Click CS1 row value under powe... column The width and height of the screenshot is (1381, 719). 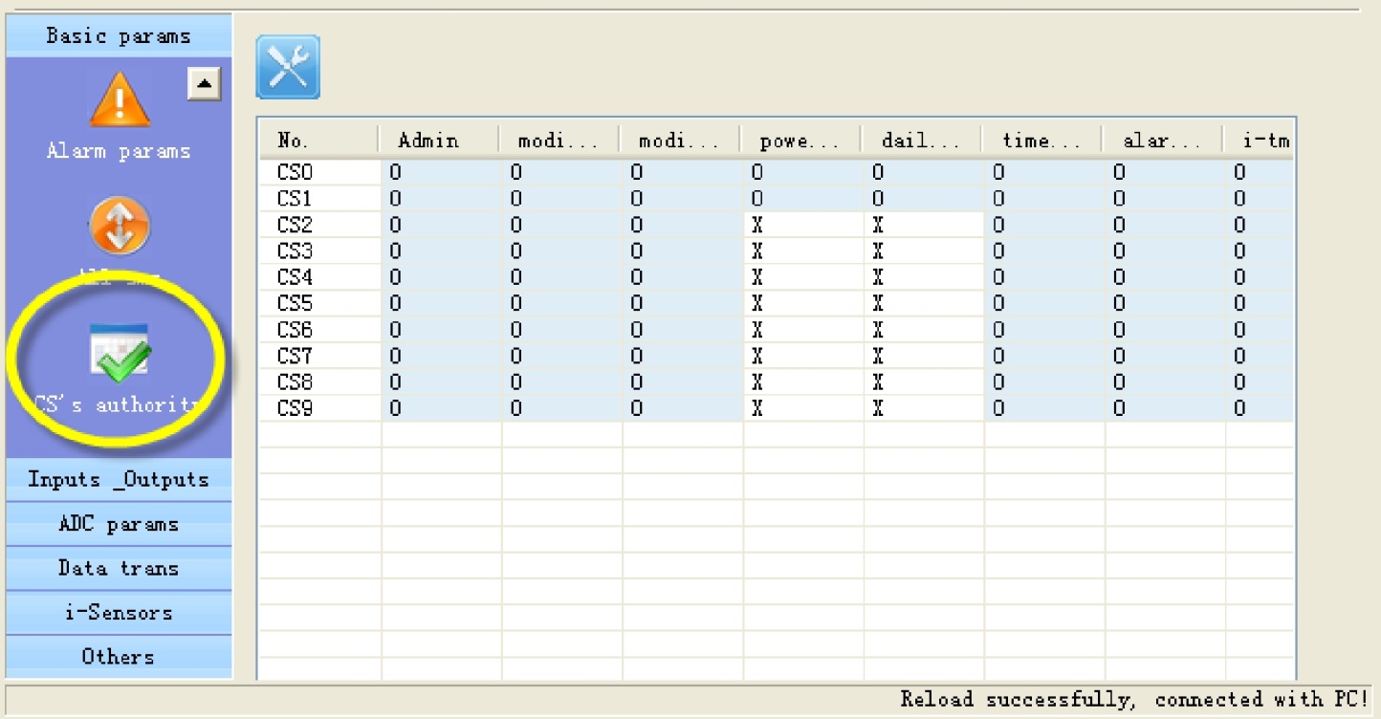coord(756,199)
